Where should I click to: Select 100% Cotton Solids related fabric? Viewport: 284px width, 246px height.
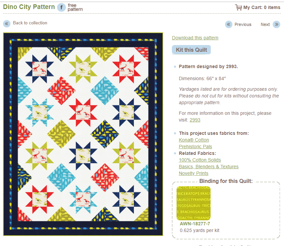[x=200, y=160]
